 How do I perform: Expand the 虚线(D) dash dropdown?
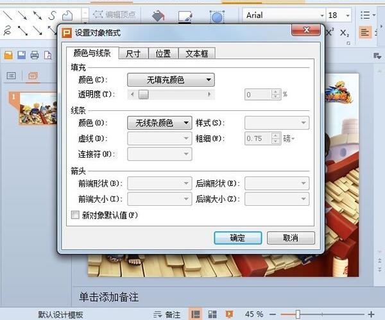[160, 139]
